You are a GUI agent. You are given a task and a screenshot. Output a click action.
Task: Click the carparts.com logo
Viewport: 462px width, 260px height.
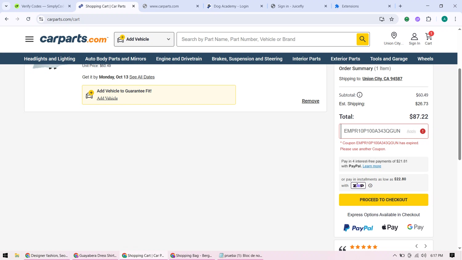tap(74, 39)
